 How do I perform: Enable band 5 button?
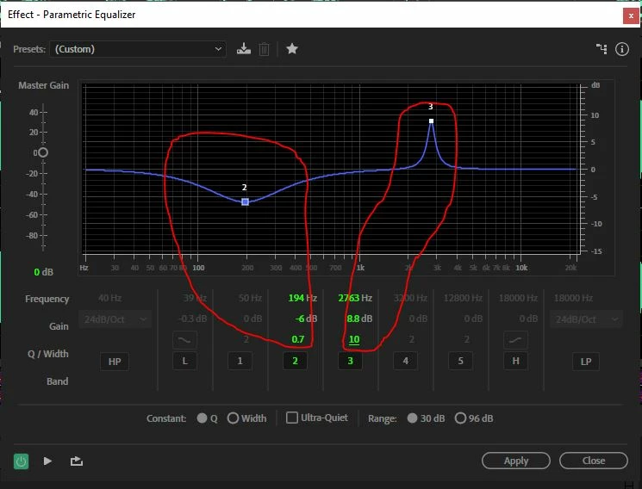461,361
